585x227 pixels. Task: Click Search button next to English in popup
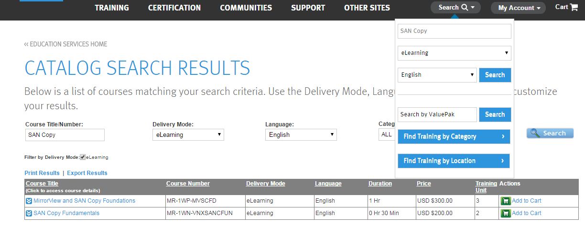click(x=495, y=75)
